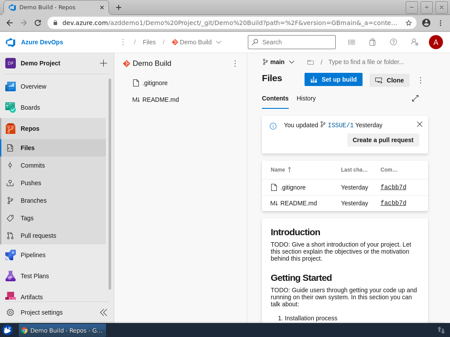Screen dimensions: 450x337
Task: Select Repos in the sidebar
Action: [x=53, y=129]
